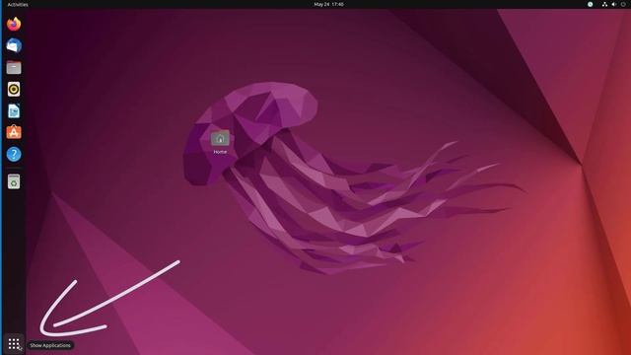Click the network icon in top bar
The image size is (631, 355).
(x=604, y=4)
